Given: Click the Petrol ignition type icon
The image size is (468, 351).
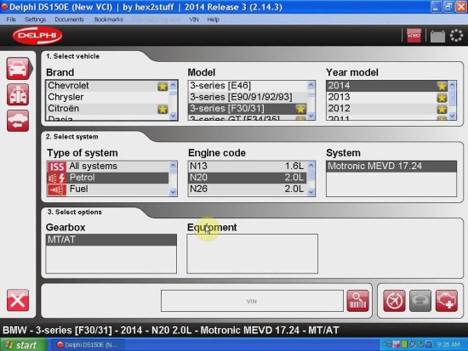Looking at the screenshot, I should pyautogui.click(x=56, y=178).
